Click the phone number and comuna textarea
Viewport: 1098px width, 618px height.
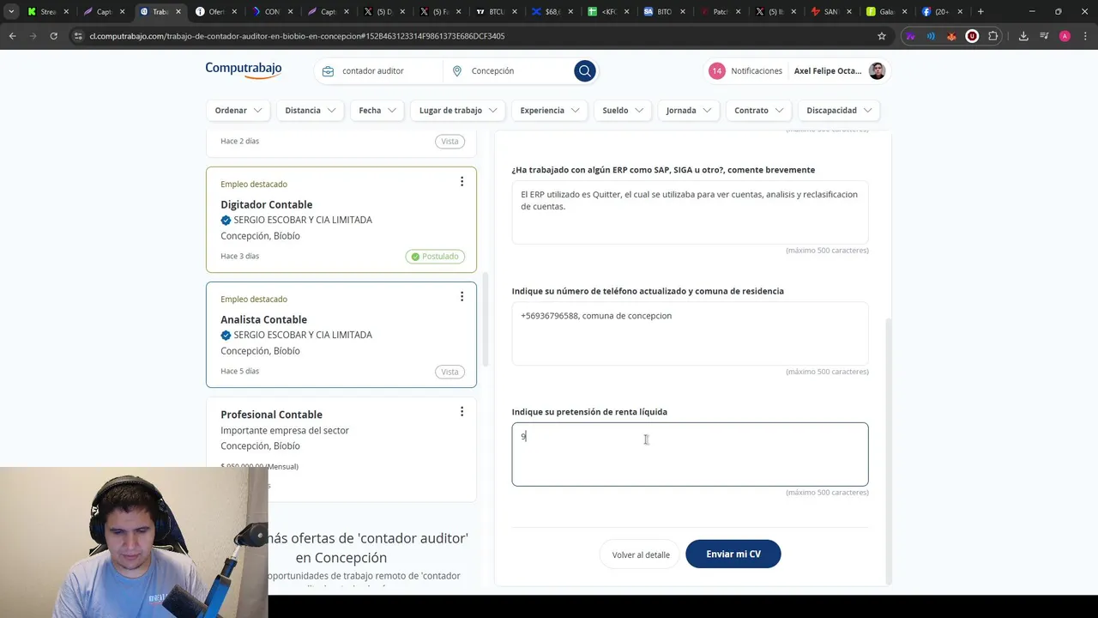[691, 333]
